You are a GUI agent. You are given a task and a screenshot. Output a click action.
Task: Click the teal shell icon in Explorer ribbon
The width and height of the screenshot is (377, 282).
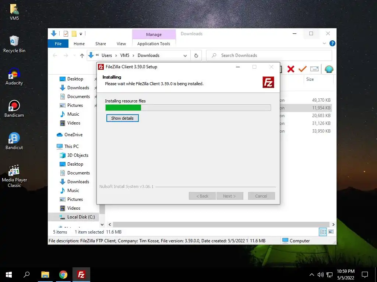click(329, 69)
